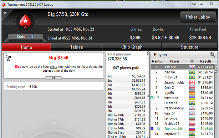Open the Chip Graph tab
Screen dimensions: 219x138
(132, 47)
